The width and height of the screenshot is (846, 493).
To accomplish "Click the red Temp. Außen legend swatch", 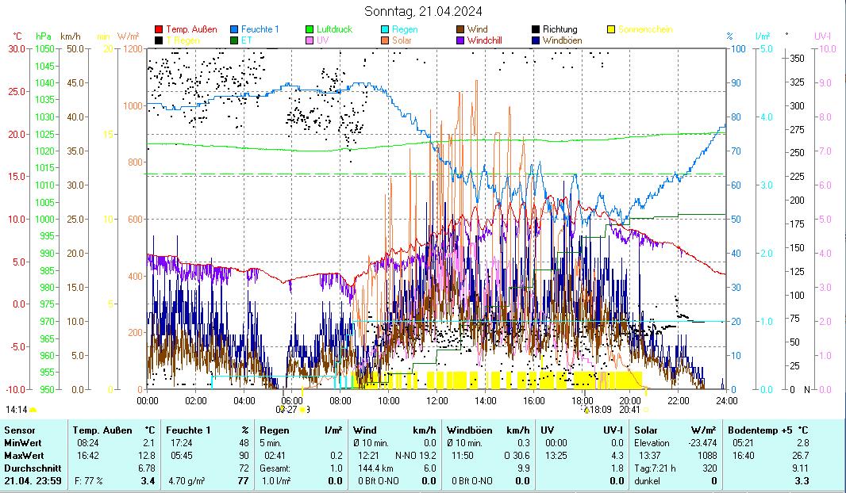I will pos(159,30).
